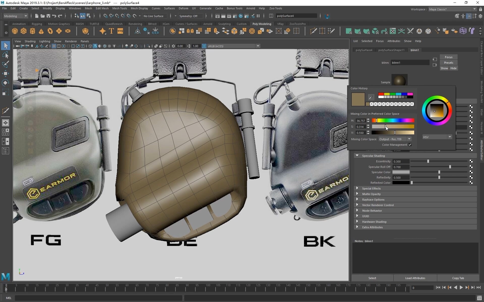Open the Mesh Tools menu
This screenshot has height=302, width=484.
click(120, 8)
